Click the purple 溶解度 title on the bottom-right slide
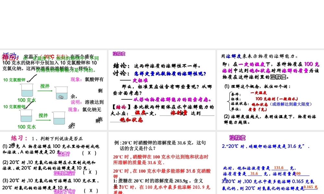The height and width of the screenshot is (194, 324). pos(237,138)
